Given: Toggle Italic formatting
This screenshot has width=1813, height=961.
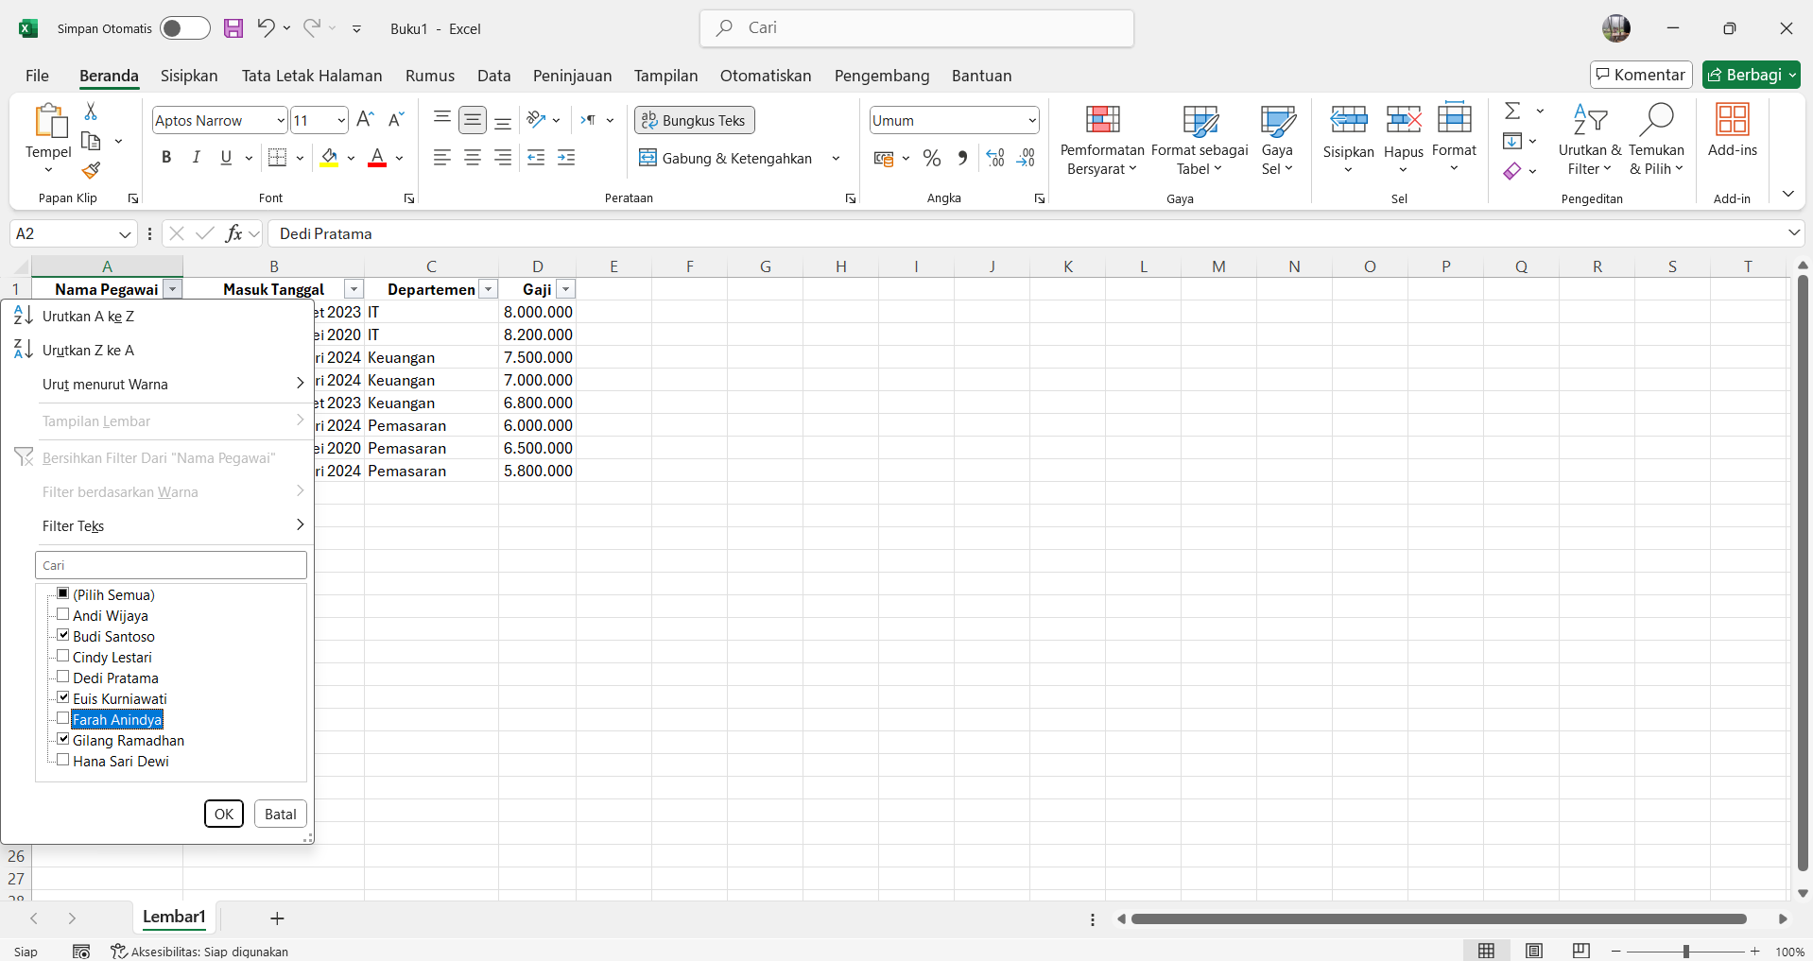Looking at the screenshot, I should pos(196,158).
